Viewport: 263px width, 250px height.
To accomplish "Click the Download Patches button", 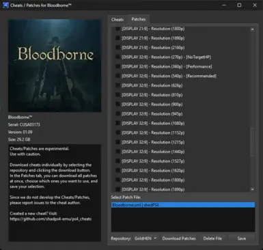I will pos(179,238).
